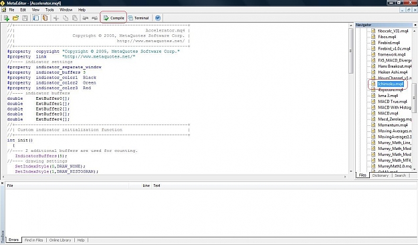Open the Tools menu

(x=49, y=10)
